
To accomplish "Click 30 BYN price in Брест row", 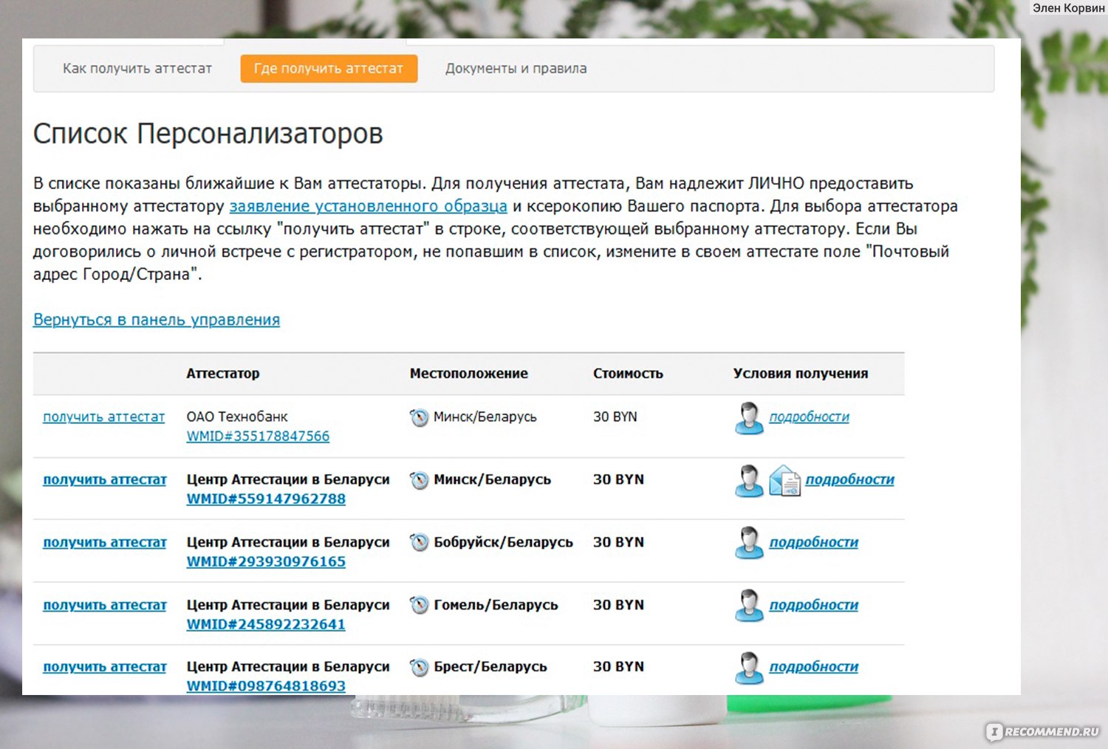I will (x=619, y=666).
